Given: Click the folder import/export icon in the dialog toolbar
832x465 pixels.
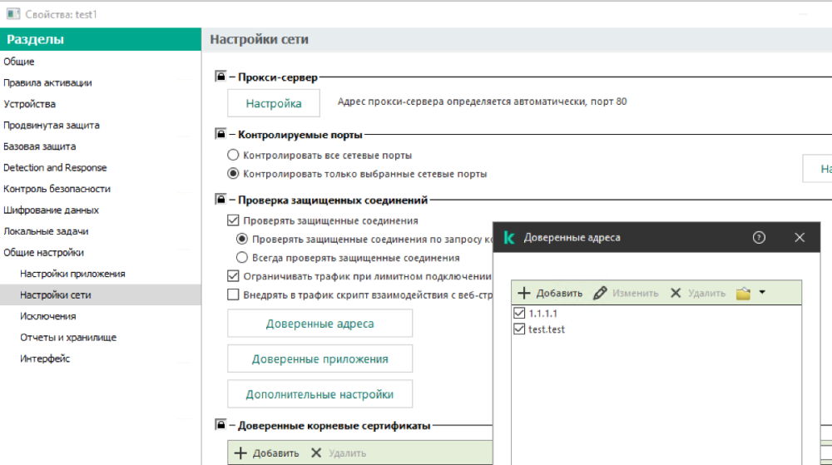Looking at the screenshot, I should [743, 293].
